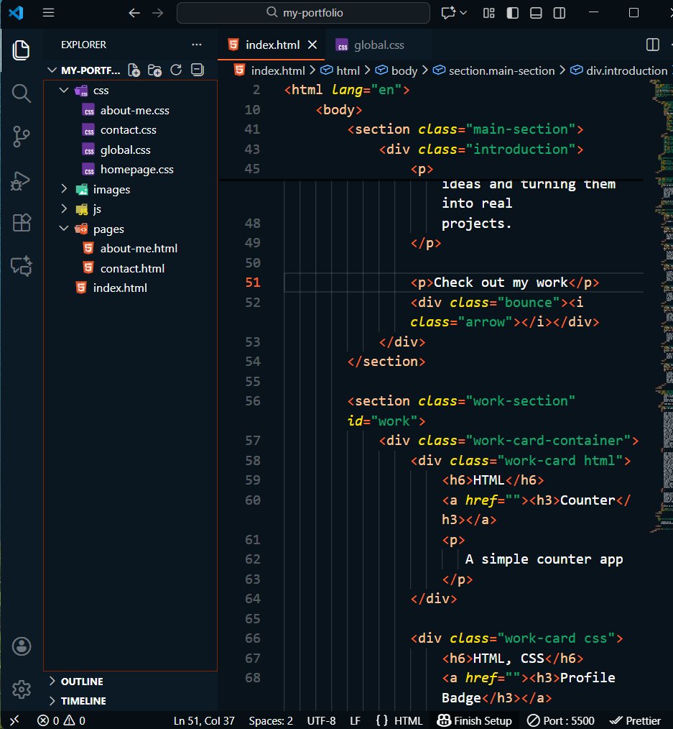This screenshot has height=729, width=673.
Task: Open the Explorer view in activity bar
Action: [21, 50]
